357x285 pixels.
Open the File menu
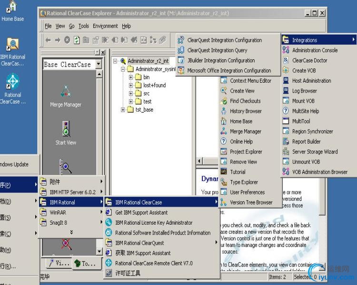pyautogui.click(x=48, y=26)
